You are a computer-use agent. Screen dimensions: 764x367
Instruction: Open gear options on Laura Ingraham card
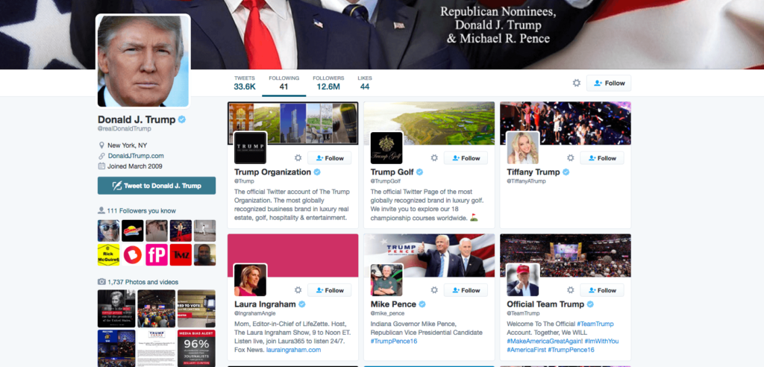(x=298, y=290)
